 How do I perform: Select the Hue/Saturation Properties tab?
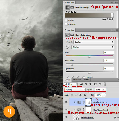(x=69, y=30)
